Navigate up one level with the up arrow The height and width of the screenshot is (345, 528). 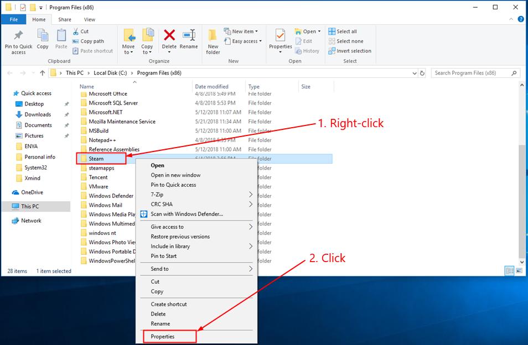43,72
